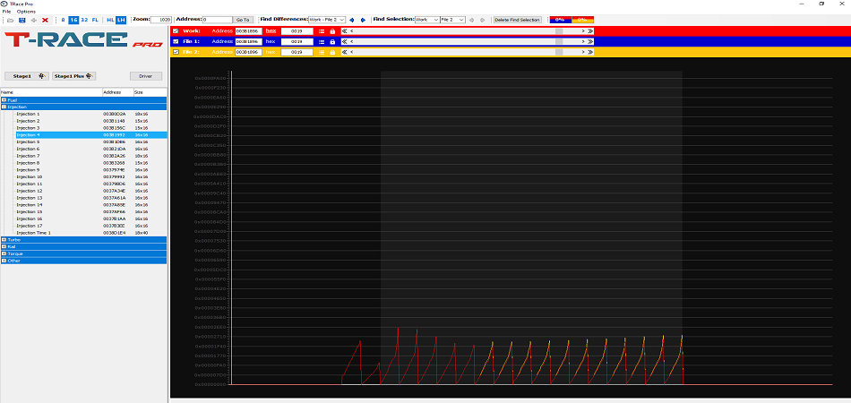This screenshot has width=851, height=403.
Task: Jump to end arrows in File 2 row
Action: point(591,52)
